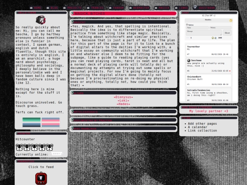The image size is (247, 185).
Task: Open the emoji smiley picker below message
Action: click(x=213, y=38)
